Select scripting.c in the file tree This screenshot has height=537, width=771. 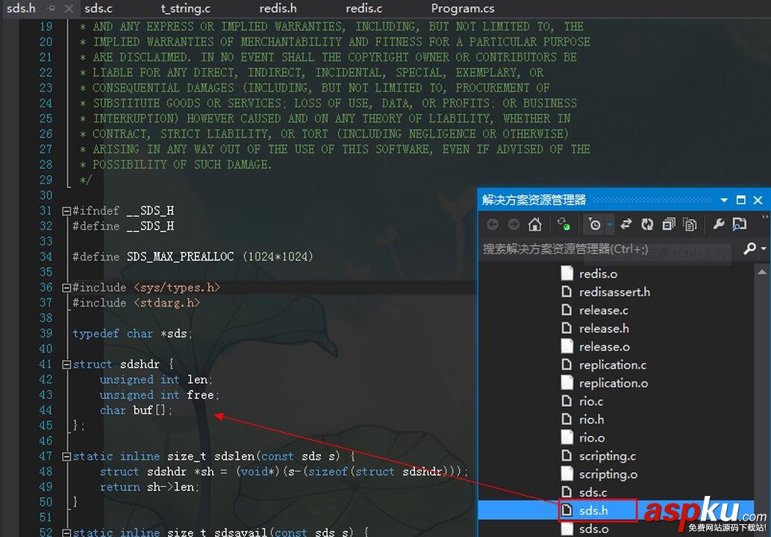coord(608,456)
